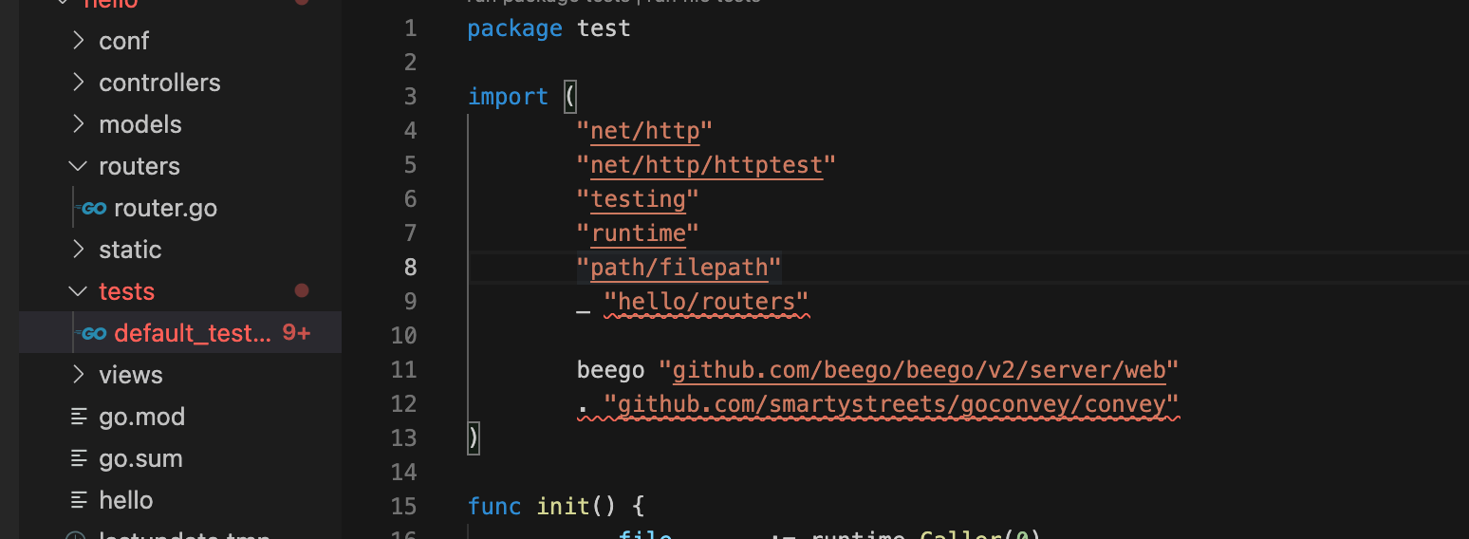Screen dimensions: 1469x539
Task: Open the go.sum file
Action: point(140,459)
